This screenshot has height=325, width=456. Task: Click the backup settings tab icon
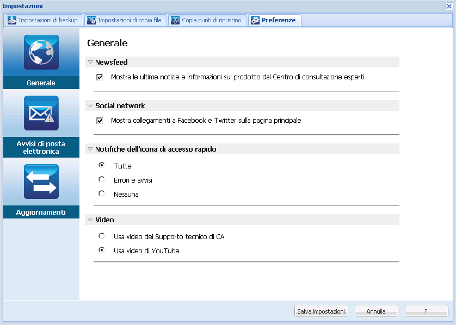tap(12, 20)
